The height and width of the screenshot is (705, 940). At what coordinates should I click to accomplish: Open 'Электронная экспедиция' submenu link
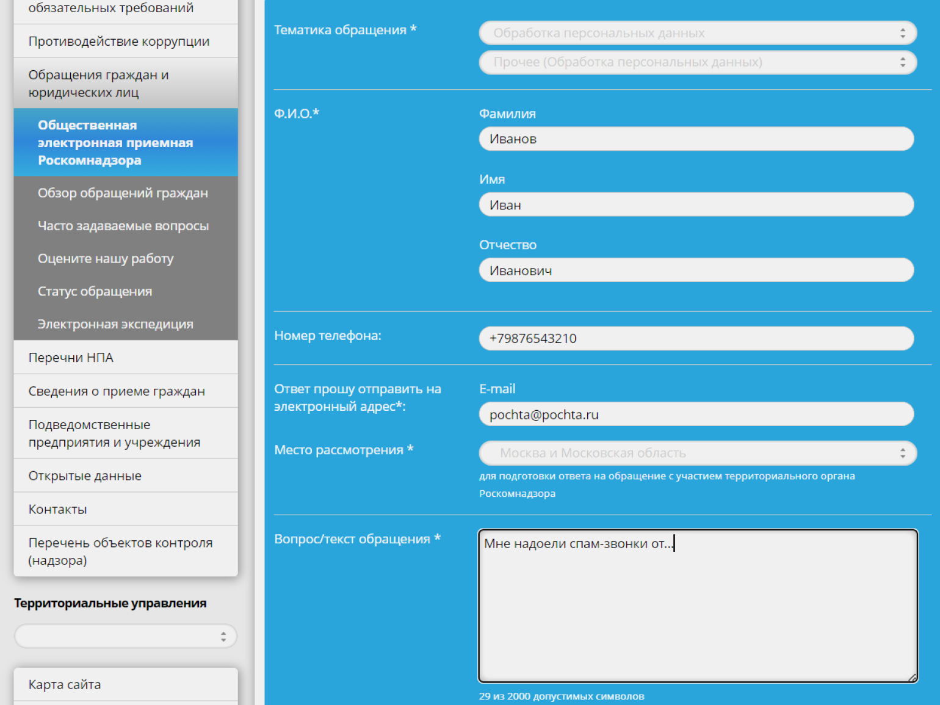(115, 324)
